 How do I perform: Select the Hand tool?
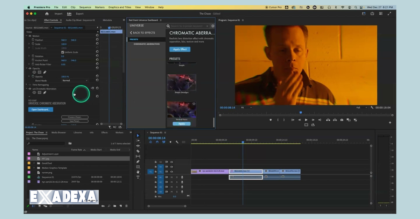[138, 172]
